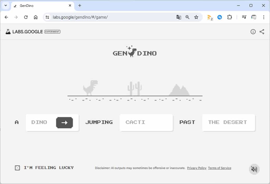Click the browser back arrow

(6, 17)
